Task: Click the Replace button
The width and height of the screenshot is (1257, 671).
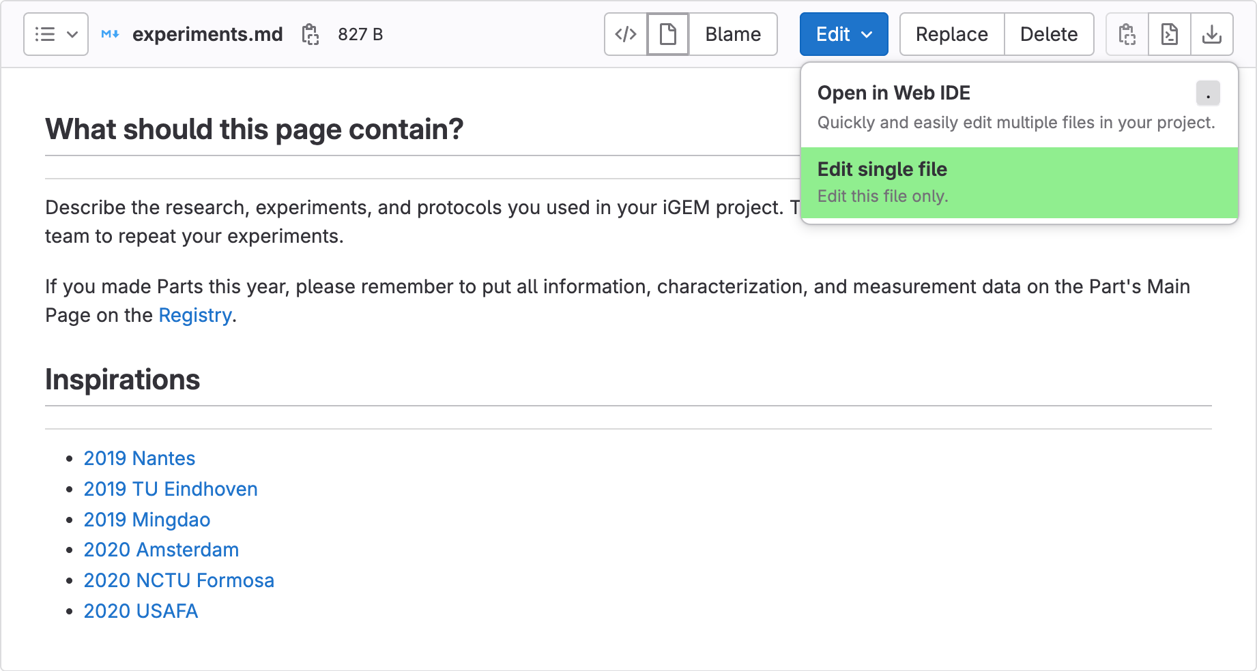Action: [x=951, y=34]
